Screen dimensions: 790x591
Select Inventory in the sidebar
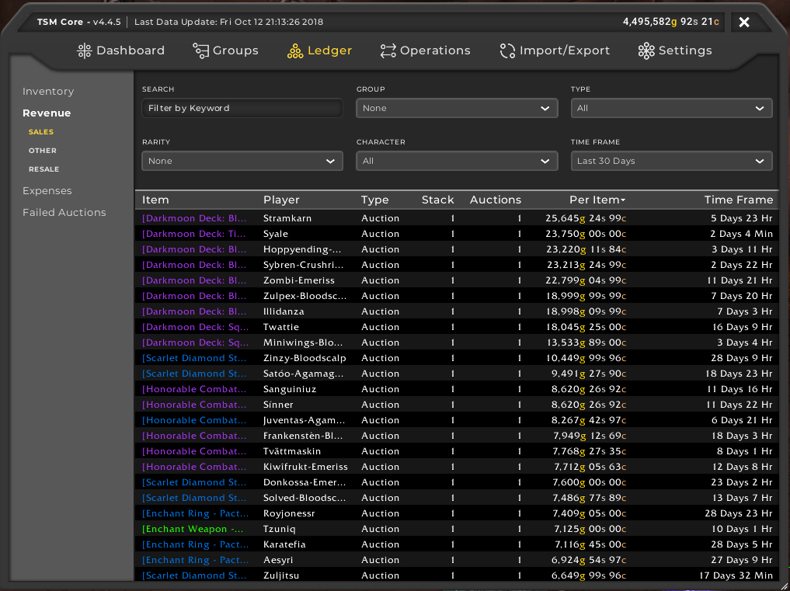(x=48, y=92)
